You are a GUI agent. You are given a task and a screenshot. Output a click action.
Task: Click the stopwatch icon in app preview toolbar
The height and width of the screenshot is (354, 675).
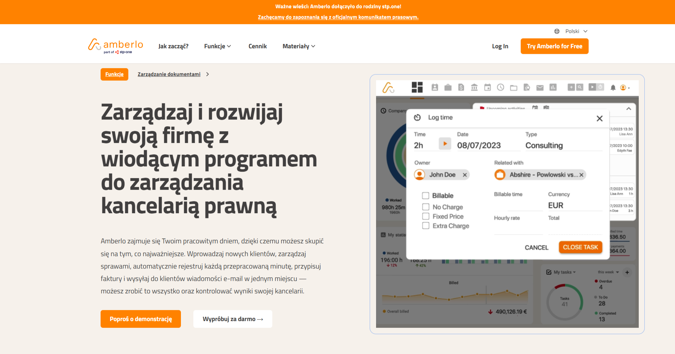600,87
